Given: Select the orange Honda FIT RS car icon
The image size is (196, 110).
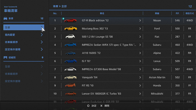Looking at the screenshot, I should (71, 86).
